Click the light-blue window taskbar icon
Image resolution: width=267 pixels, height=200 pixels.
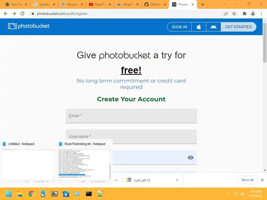coord(77,194)
